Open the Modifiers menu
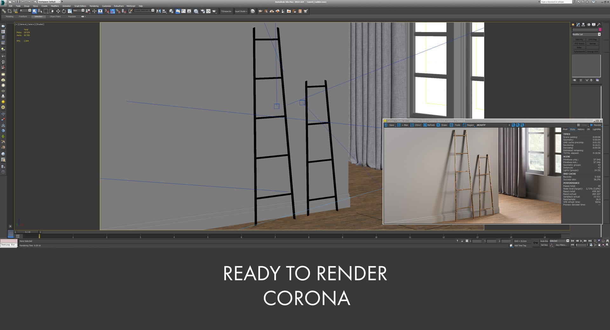The height and width of the screenshot is (330, 610). (x=55, y=6)
